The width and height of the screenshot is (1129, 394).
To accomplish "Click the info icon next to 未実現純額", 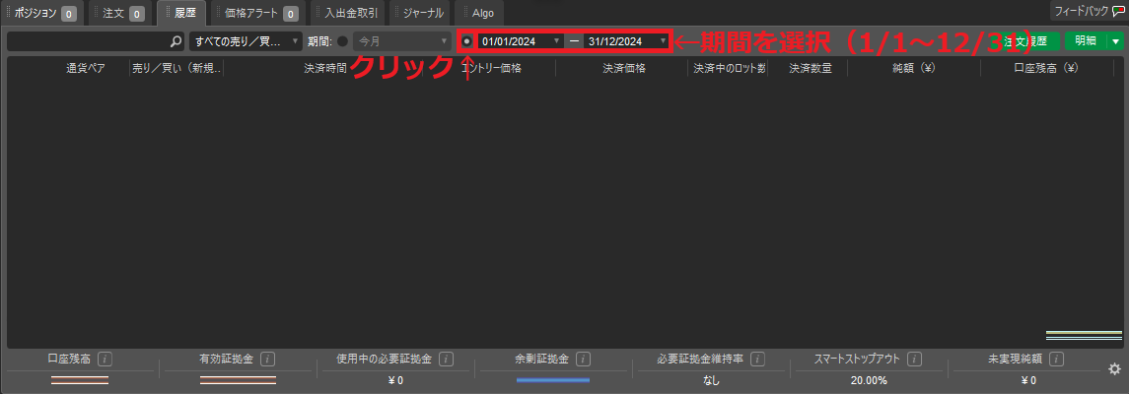I will click(1056, 359).
